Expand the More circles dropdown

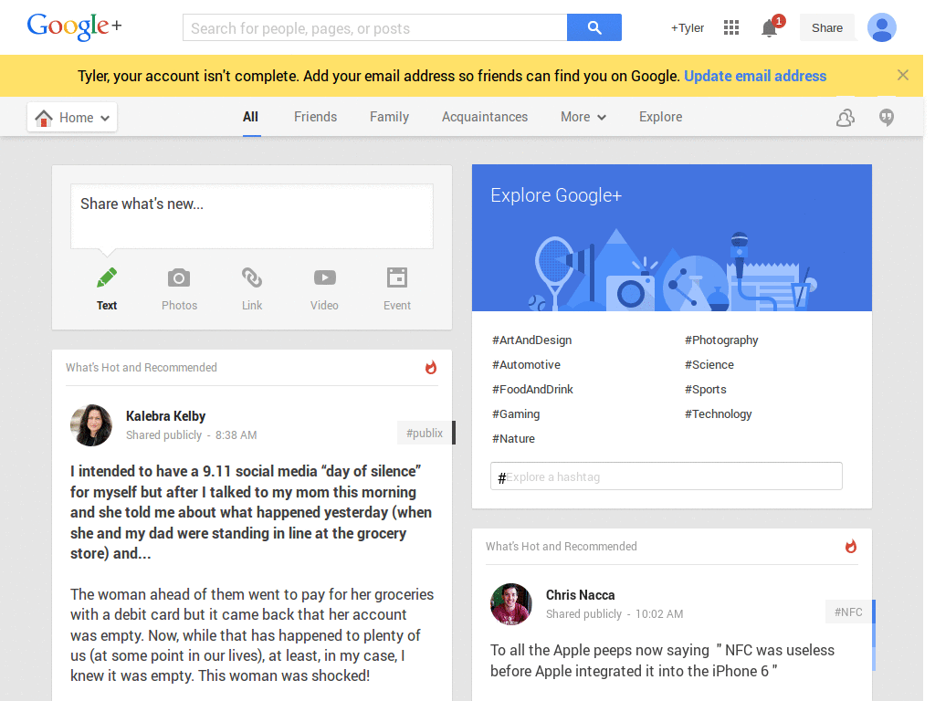point(583,117)
